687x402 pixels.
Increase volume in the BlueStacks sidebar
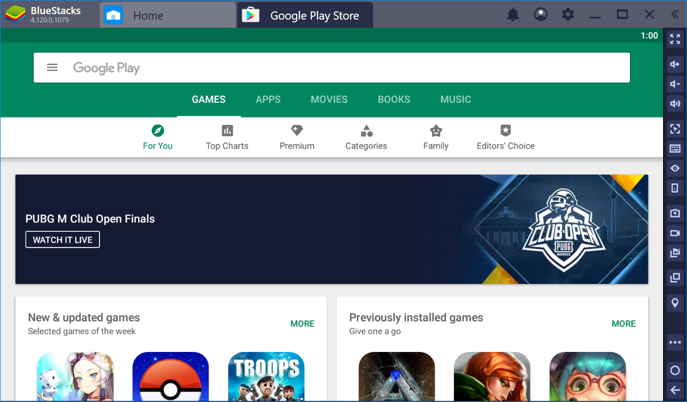coord(675,64)
